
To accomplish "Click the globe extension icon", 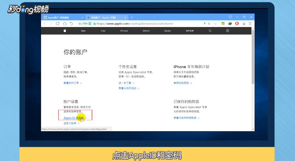I will (x=230, y=24).
